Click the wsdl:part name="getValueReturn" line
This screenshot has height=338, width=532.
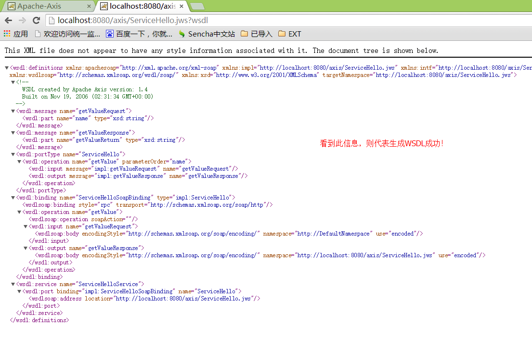pyautogui.click(x=104, y=140)
